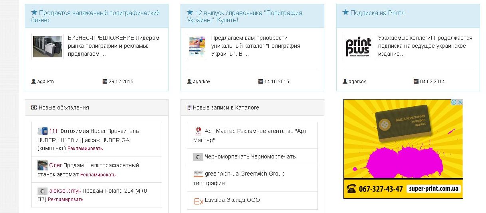Click the Lavalda "Ex" logo icon
The image size is (486, 213).
pos(198,201)
